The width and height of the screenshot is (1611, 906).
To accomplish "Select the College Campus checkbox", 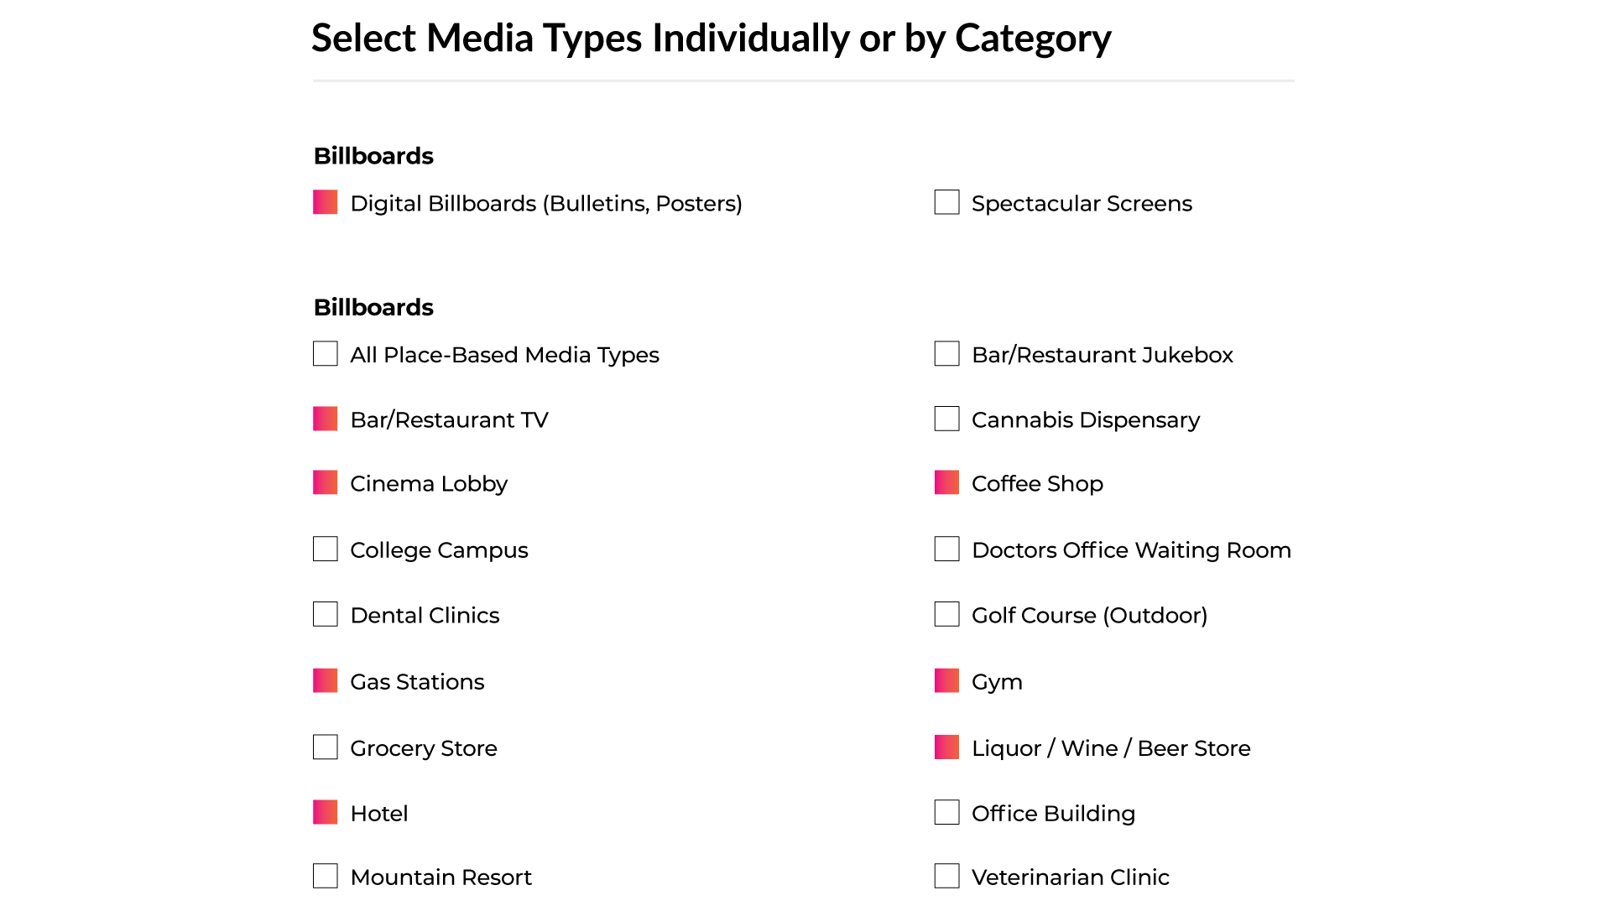I will pyautogui.click(x=326, y=549).
